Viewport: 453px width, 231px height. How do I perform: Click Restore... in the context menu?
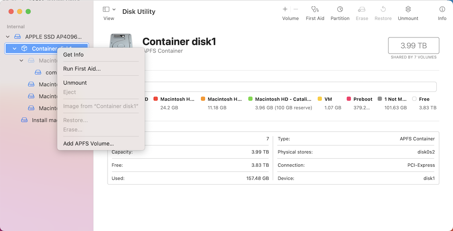click(76, 120)
